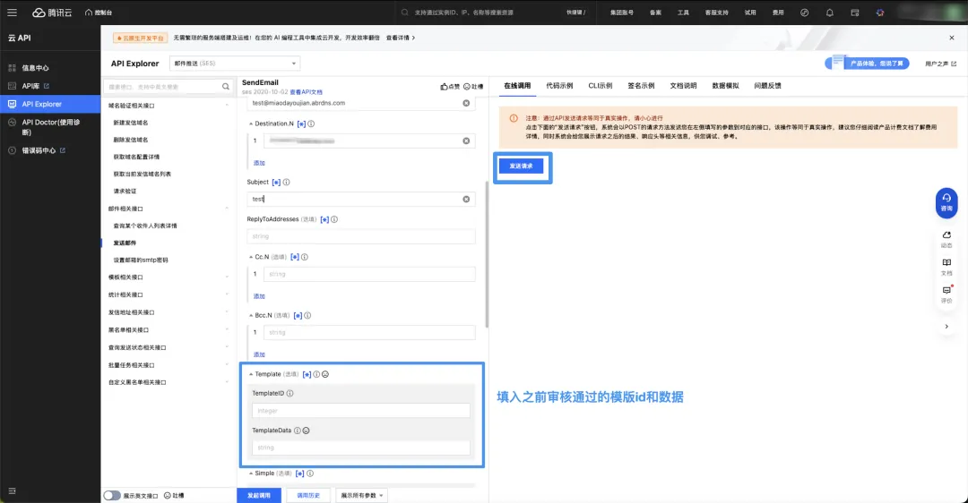Open 调用历史
Viewport: 968px width, 503px height.
pyautogui.click(x=308, y=496)
